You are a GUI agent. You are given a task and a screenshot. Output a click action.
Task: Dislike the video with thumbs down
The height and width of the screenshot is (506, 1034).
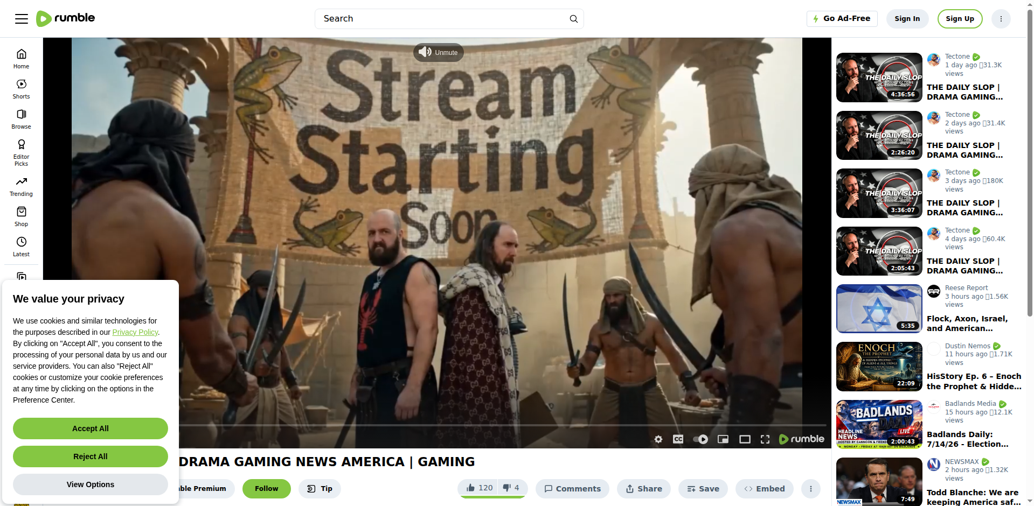coord(511,488)
